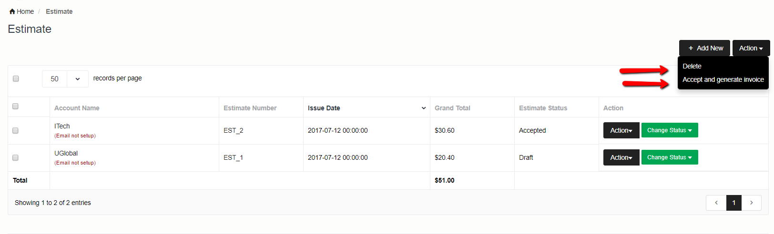Open the Action dropdown for EST_1
Screen dimensions: 774x234
(x=621, y=157)
